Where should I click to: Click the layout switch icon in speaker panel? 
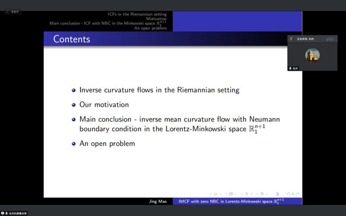(x=331, y=39)
